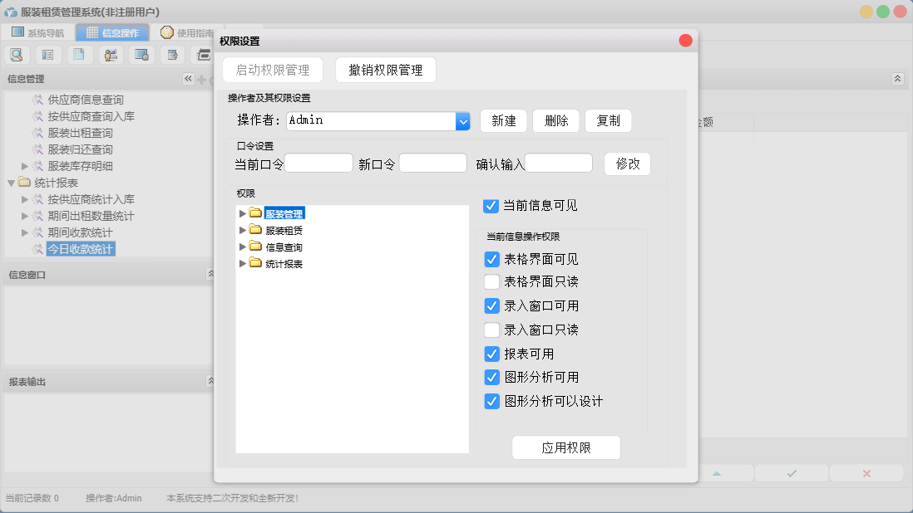Expand the 服装租赁 node in permissions tree
913x513 pixels.
(x=243, y=230)
